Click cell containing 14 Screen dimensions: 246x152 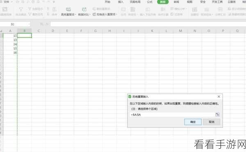(x=10, y=44)
